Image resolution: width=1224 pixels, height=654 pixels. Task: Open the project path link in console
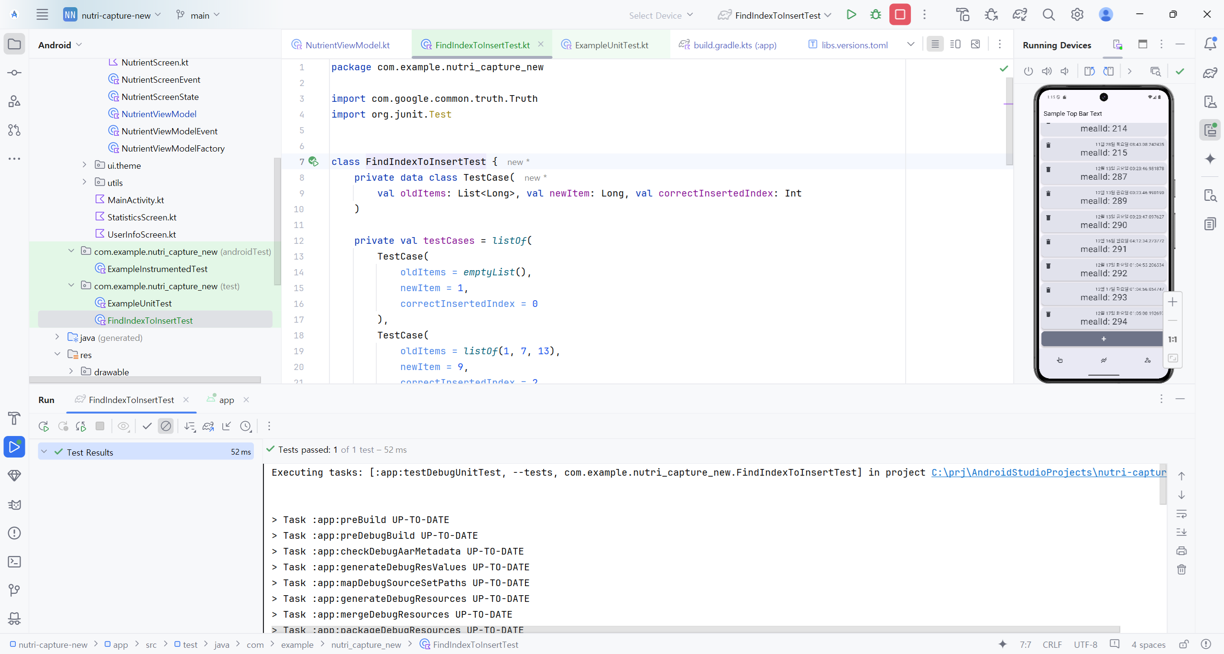coord(1048,472)
